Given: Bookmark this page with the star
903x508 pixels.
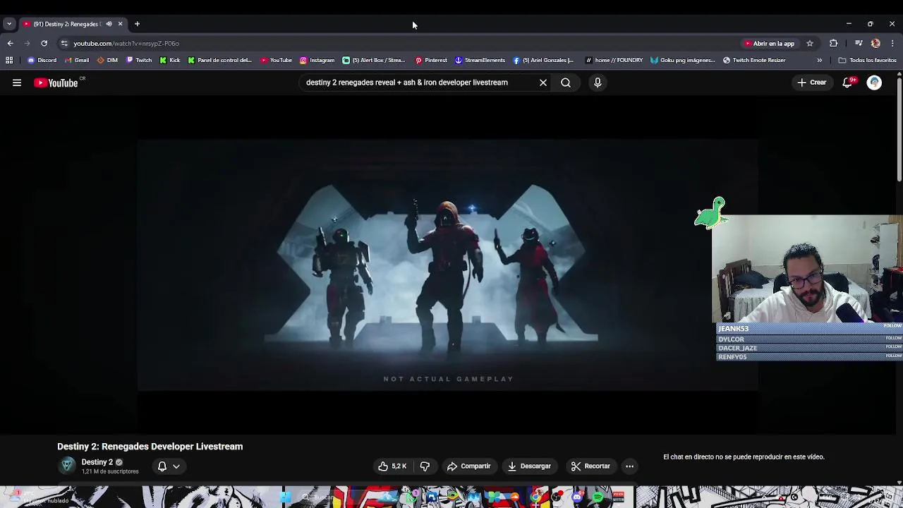Looking at the screenshot, I should click(810, 43).
